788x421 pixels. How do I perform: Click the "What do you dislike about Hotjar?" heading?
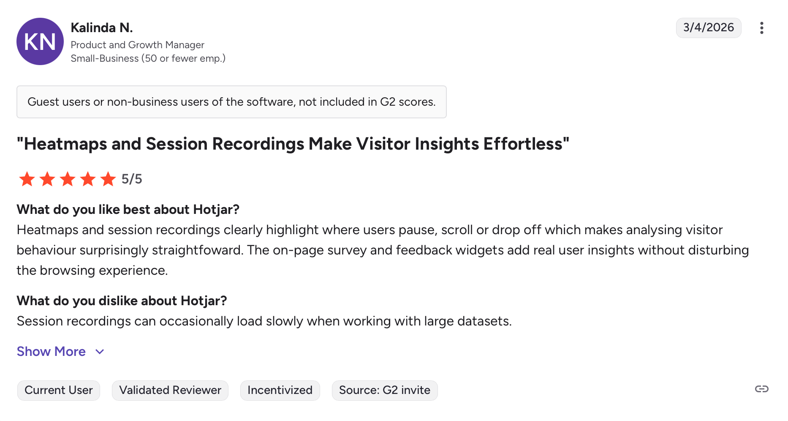tap(122, 301)
